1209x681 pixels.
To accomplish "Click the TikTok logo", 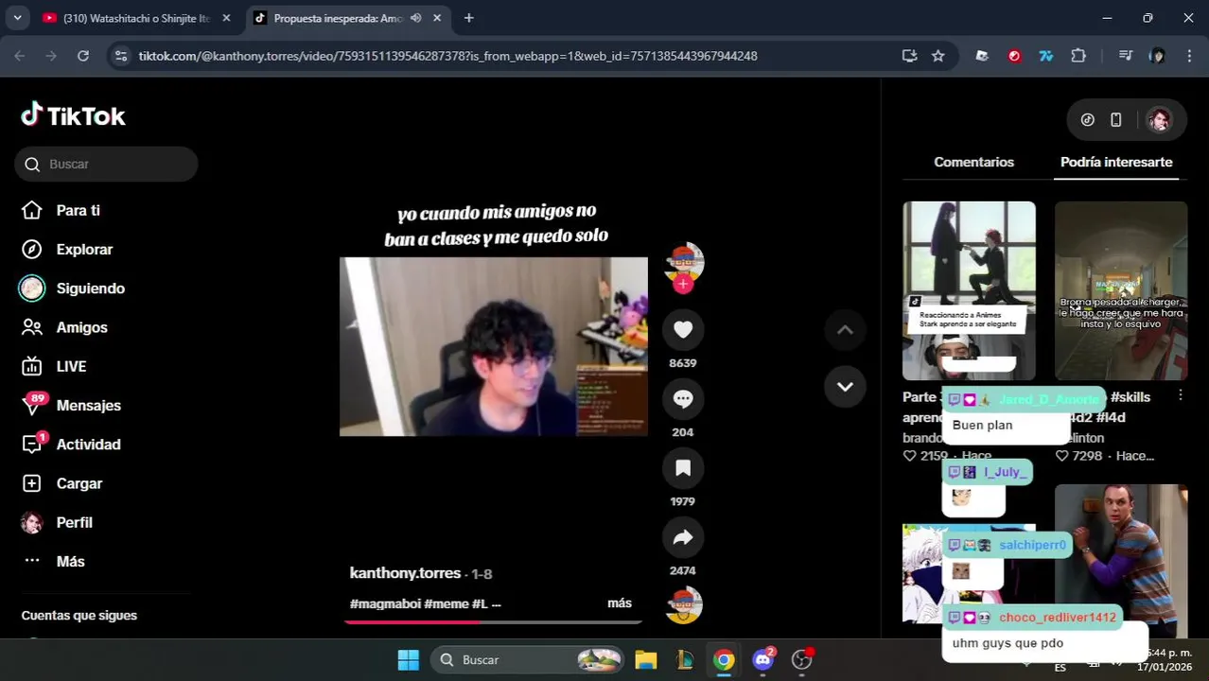I will (x=73, y=115).
